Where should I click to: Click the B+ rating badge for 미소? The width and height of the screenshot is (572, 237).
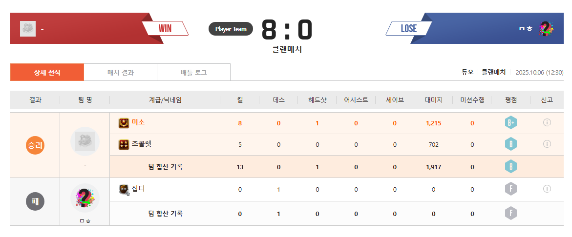510,123
